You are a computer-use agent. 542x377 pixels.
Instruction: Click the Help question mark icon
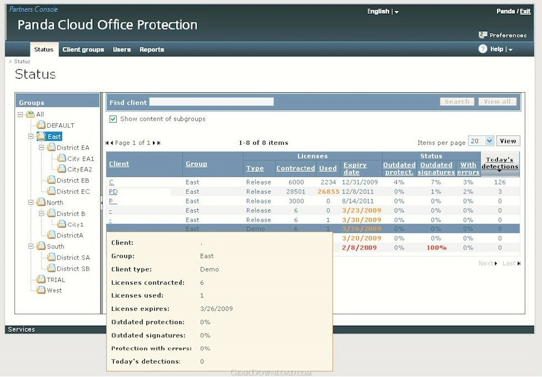[x=482, y=49]
